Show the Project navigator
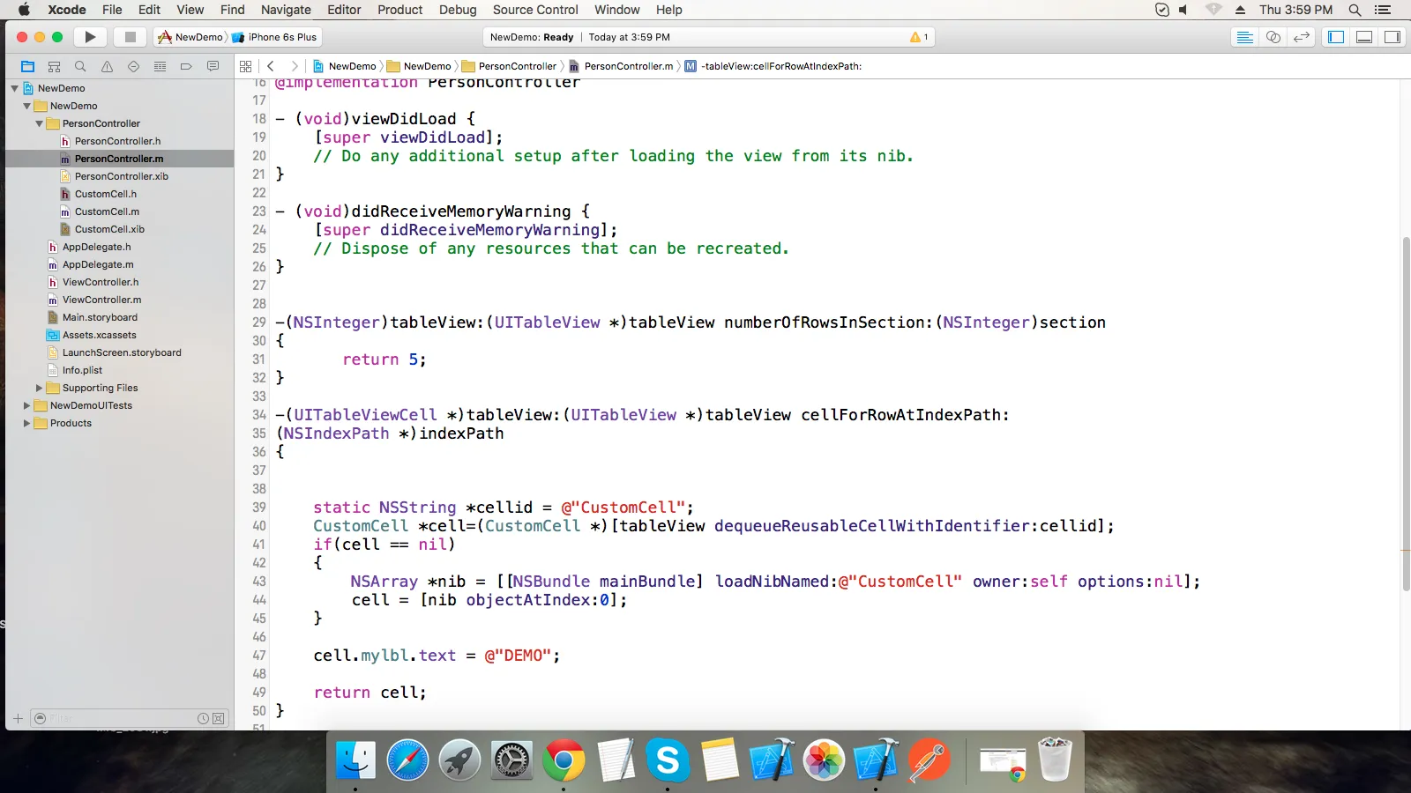This screenshot has width=1411, height=793. [x=27, y=66]
